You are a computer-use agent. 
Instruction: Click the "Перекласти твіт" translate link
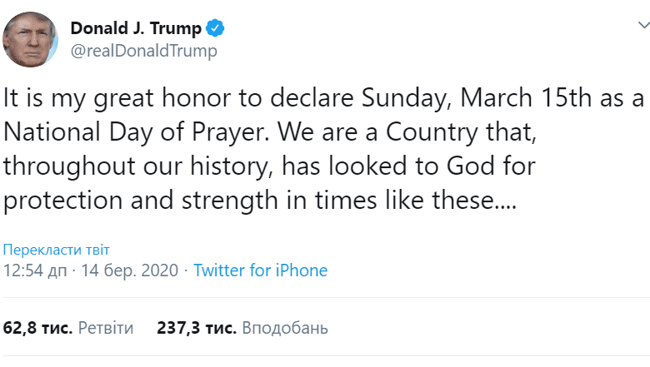tap(57, 249)
